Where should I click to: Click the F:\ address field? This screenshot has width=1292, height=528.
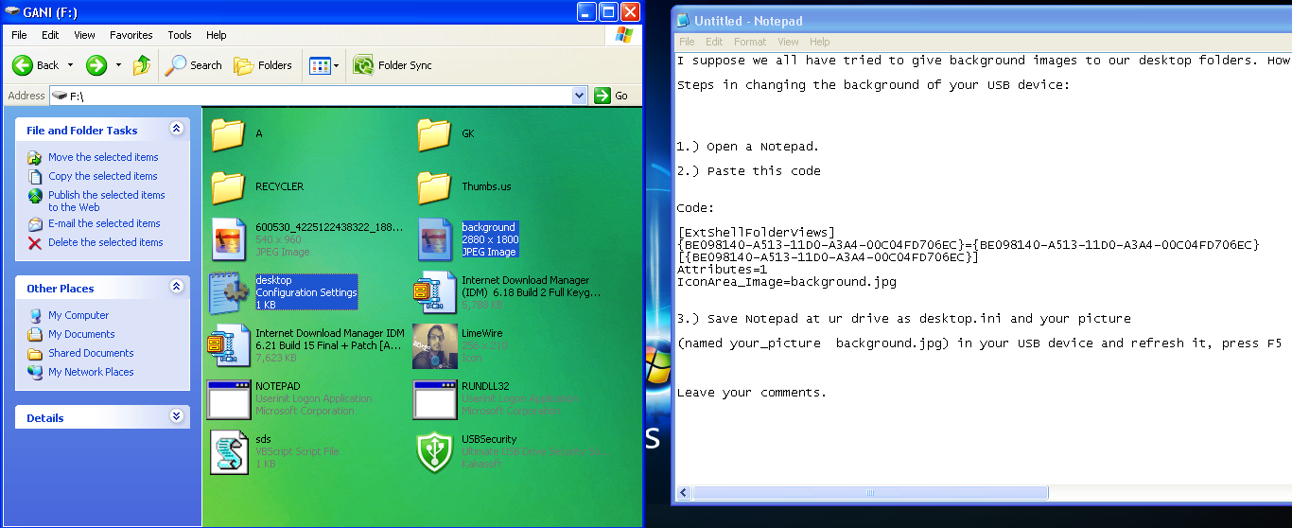311,96
